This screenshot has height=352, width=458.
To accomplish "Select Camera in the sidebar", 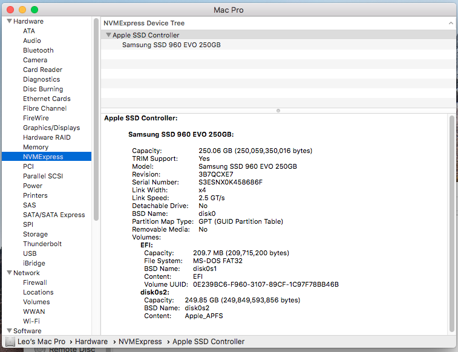I will tap(35, 60).
